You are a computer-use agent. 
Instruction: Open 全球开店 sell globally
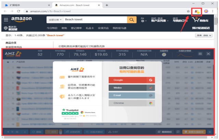click(103, 28)
